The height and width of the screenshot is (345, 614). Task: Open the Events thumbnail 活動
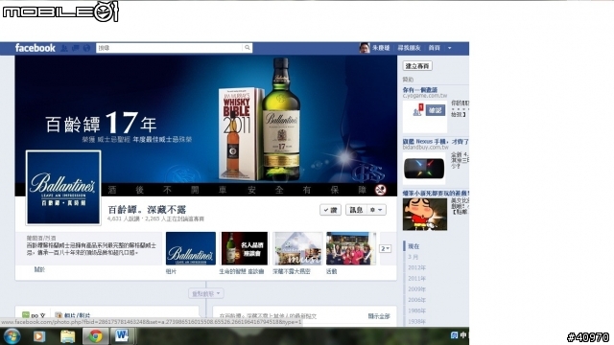tap(351, 248)
